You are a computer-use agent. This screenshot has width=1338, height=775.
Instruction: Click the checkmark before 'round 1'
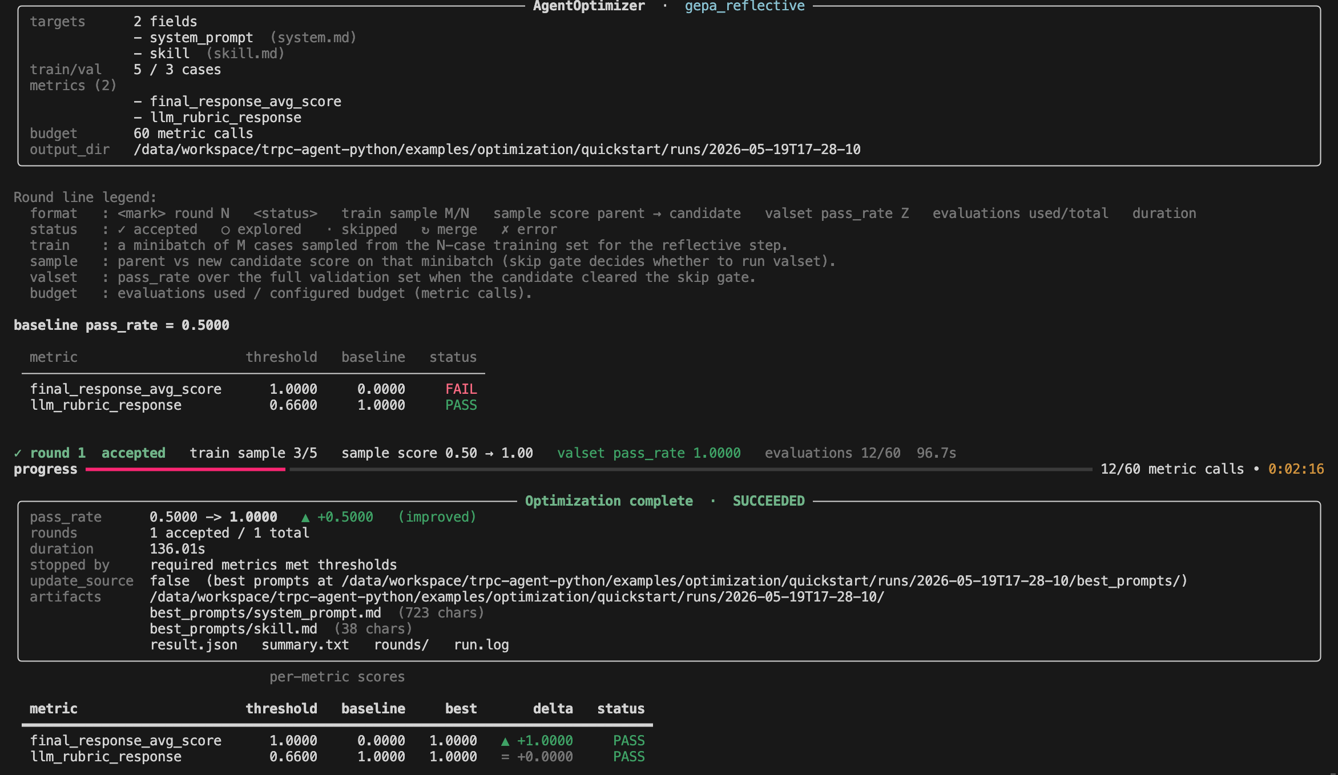click(x=18, y=453)
